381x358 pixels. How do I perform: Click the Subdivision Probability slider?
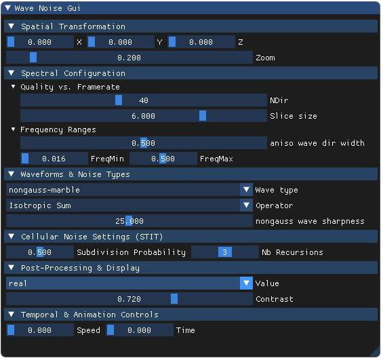39,252
